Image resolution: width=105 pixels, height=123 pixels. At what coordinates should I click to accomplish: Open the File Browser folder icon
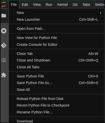point(4,16)
